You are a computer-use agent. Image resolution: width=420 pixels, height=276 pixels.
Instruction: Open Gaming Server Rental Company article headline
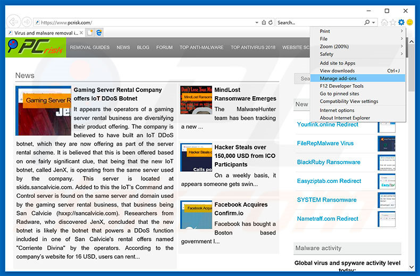pos(117,94)
